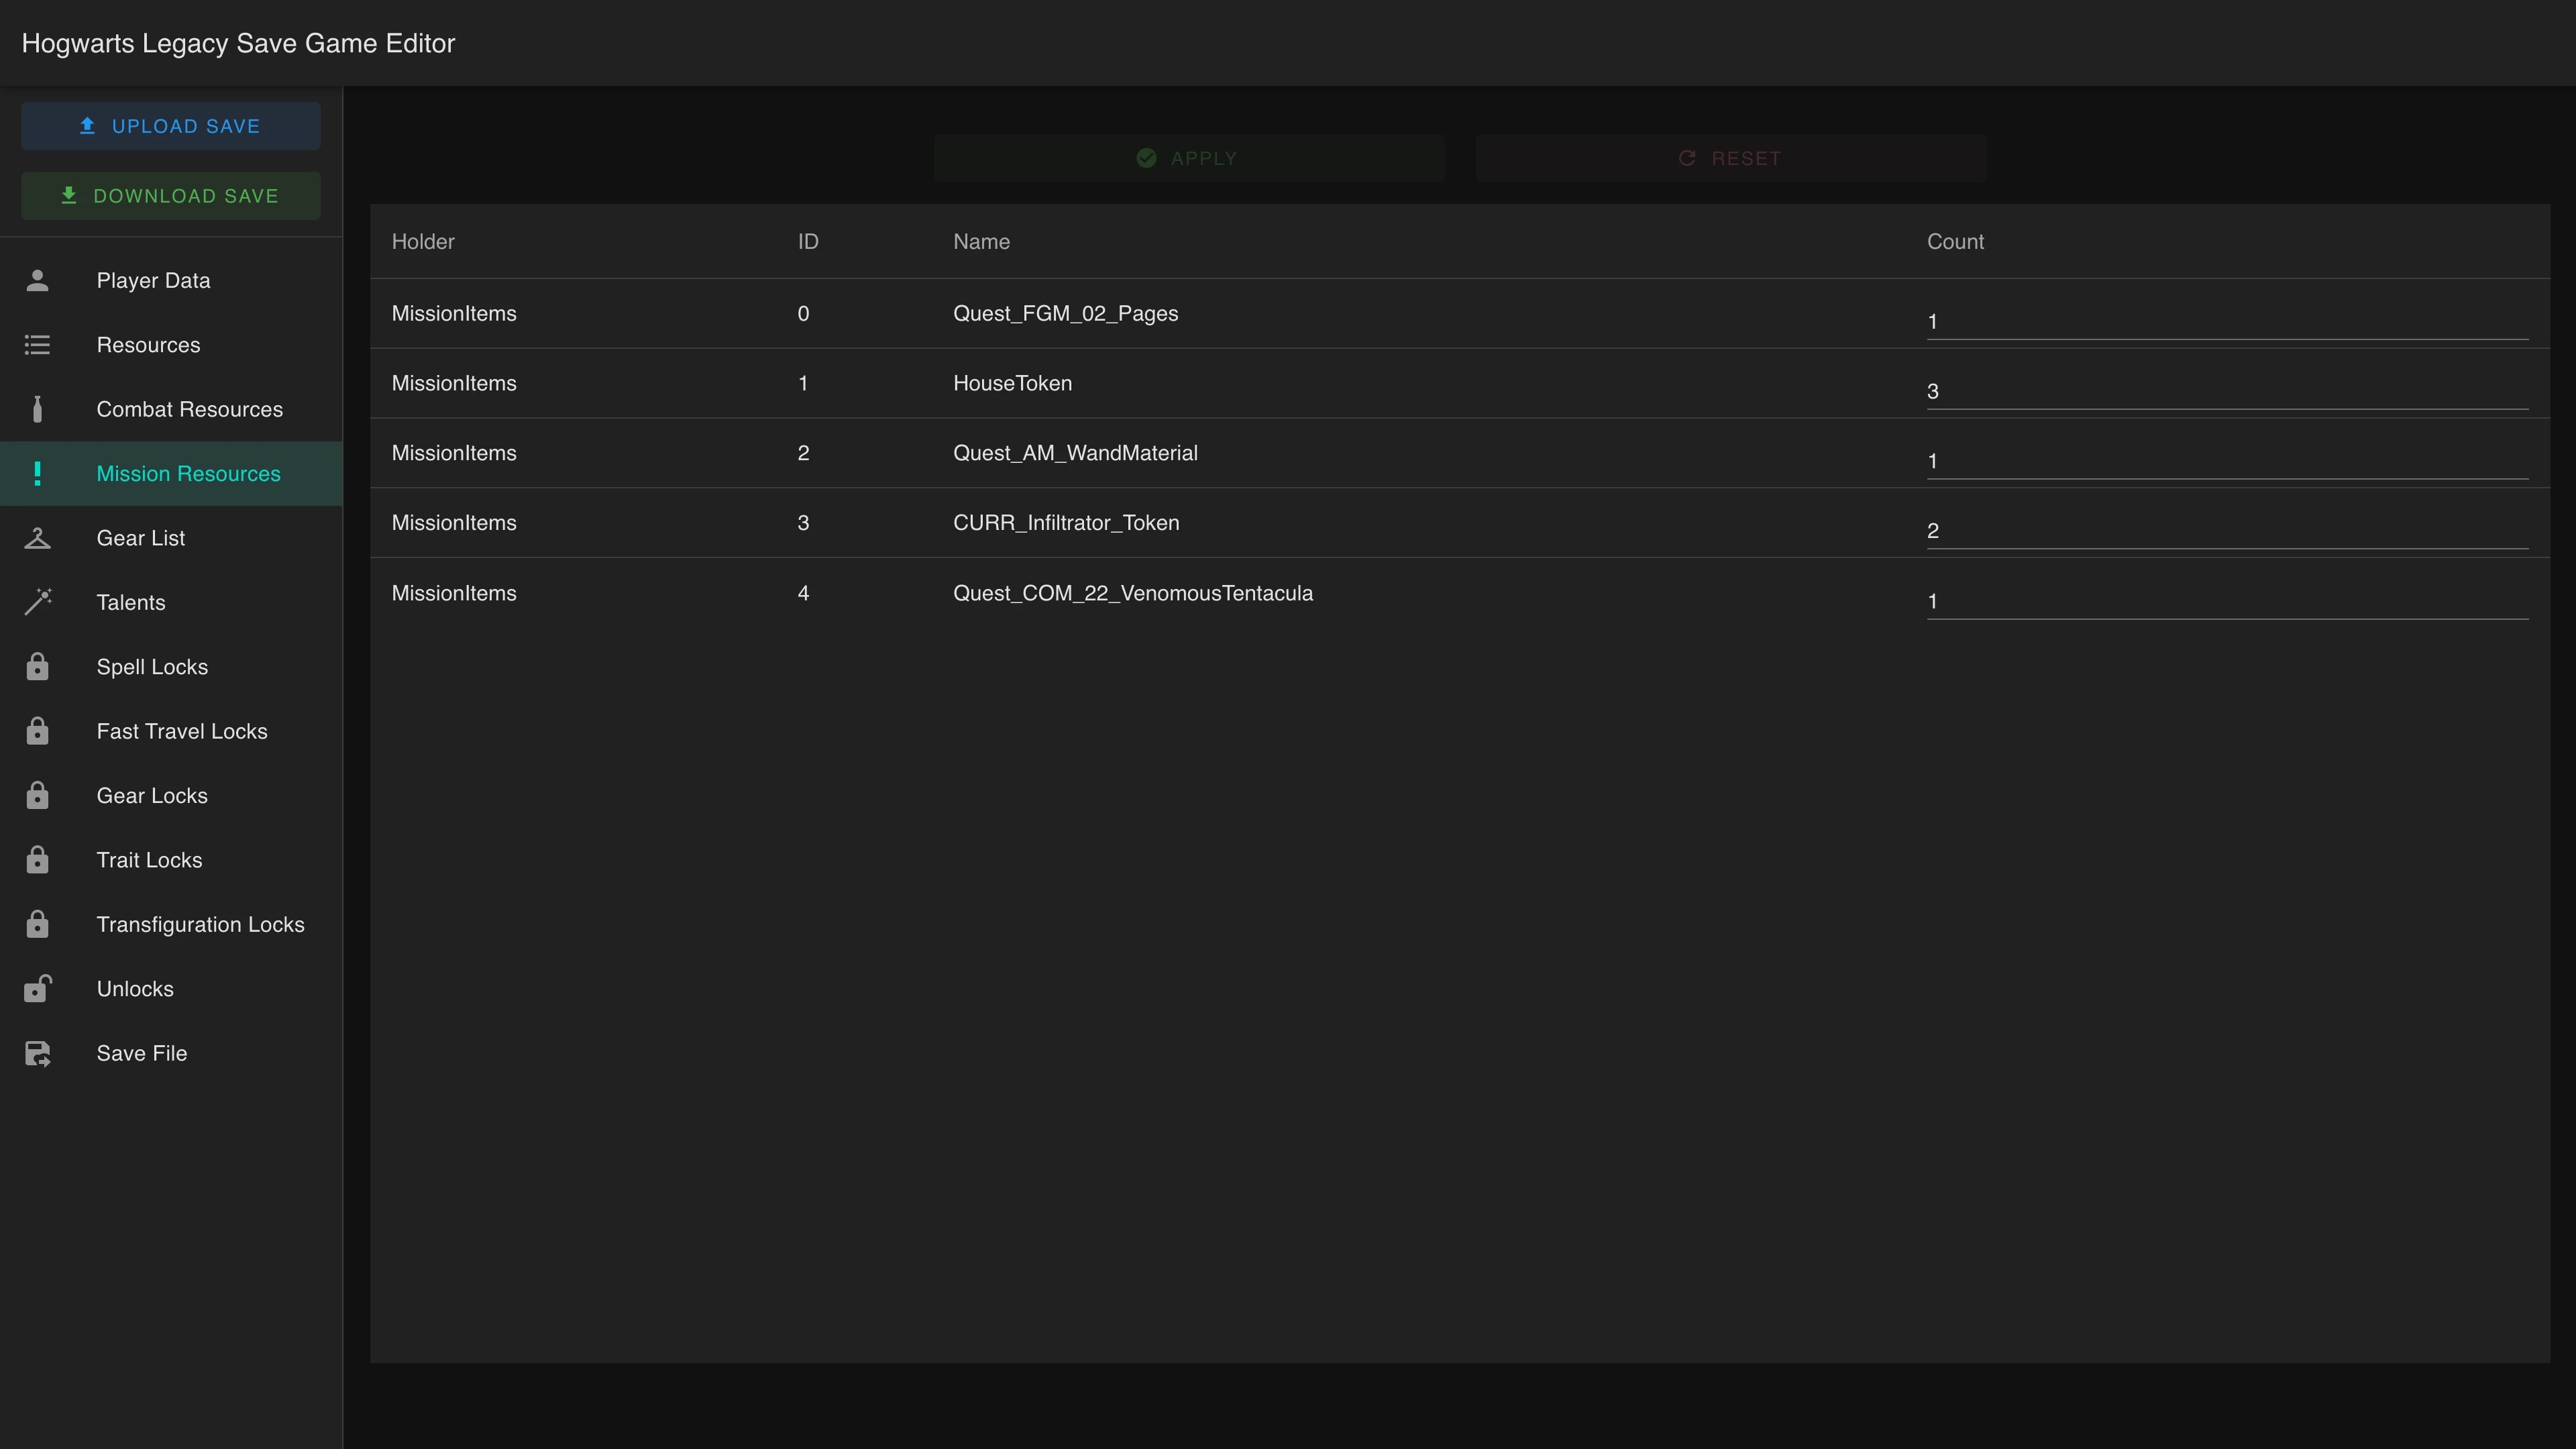Select the Quest_FGM_02_Pages name cell
This screenshot has height=1449, width=2576.
click(x=1065, y=314)
